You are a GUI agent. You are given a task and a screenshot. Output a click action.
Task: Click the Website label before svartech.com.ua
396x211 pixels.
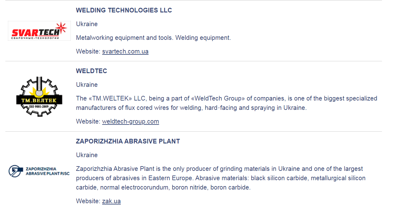(88, 51)
